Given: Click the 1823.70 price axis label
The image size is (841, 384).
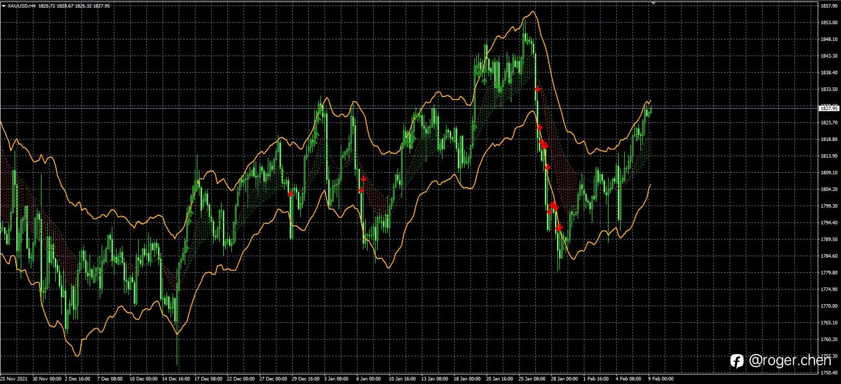Looking at the screenshot, I should (x=828, y=123).
